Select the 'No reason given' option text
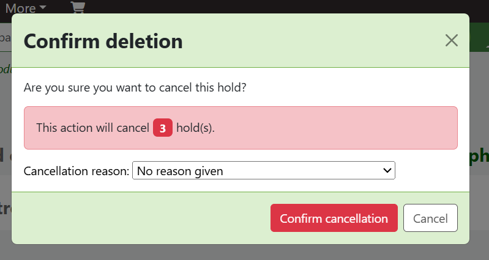Viewport: 489px width, 260px height. 180,171
